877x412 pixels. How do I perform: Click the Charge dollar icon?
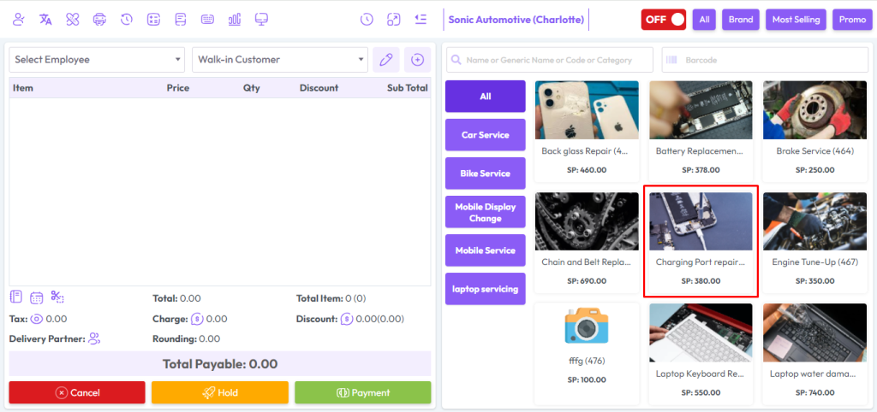tap(196, 320)
